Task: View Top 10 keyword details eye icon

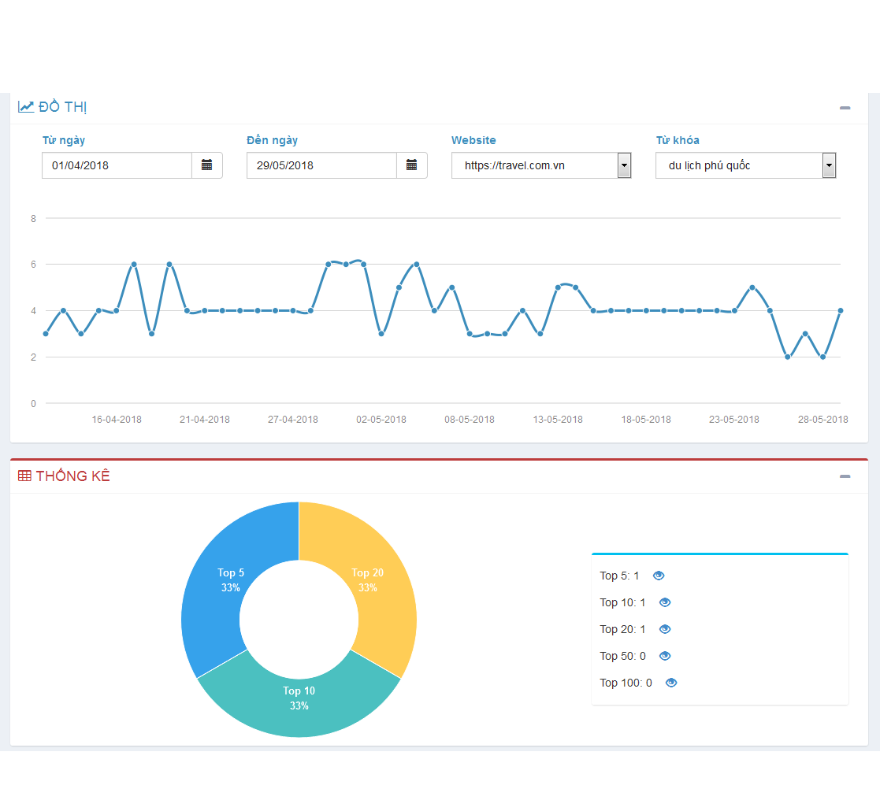Action: click(x=665, y=602)
